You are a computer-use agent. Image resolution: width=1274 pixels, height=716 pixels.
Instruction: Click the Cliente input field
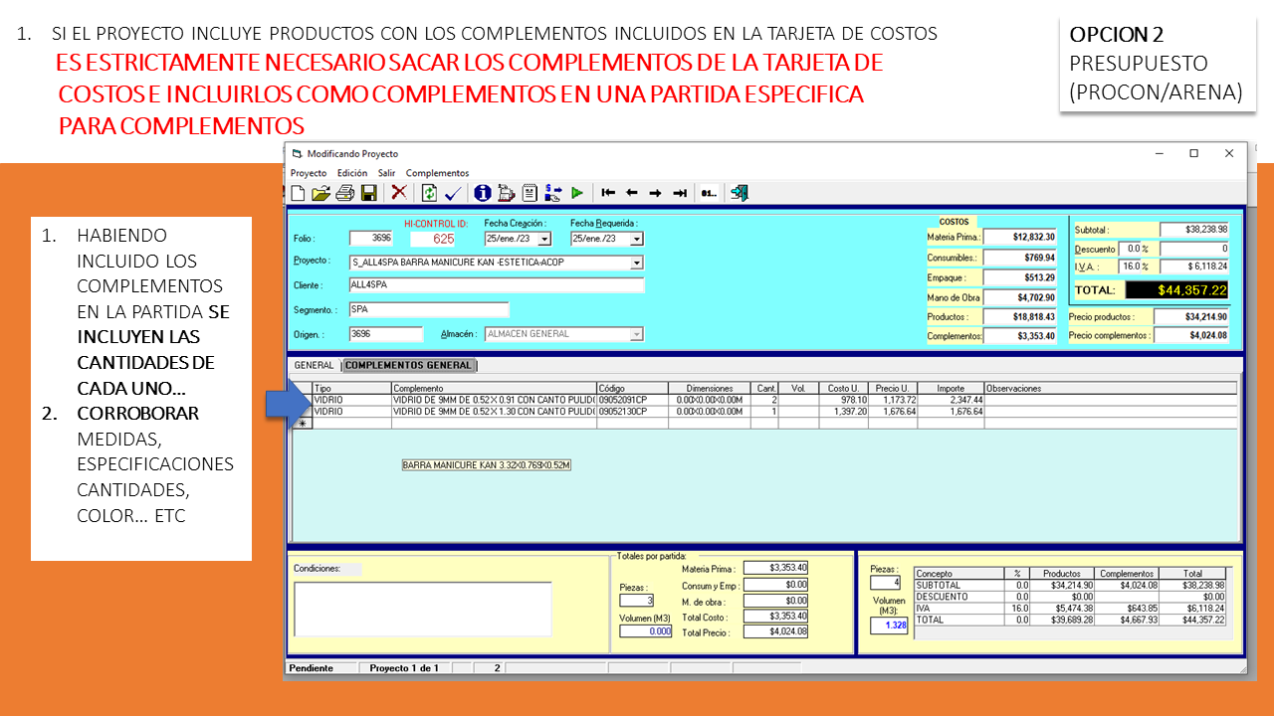(496, 285)
